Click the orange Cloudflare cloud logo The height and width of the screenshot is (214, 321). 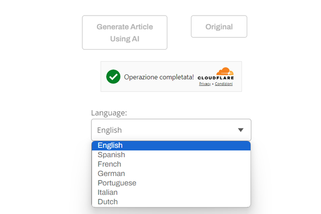coord(225,72)
